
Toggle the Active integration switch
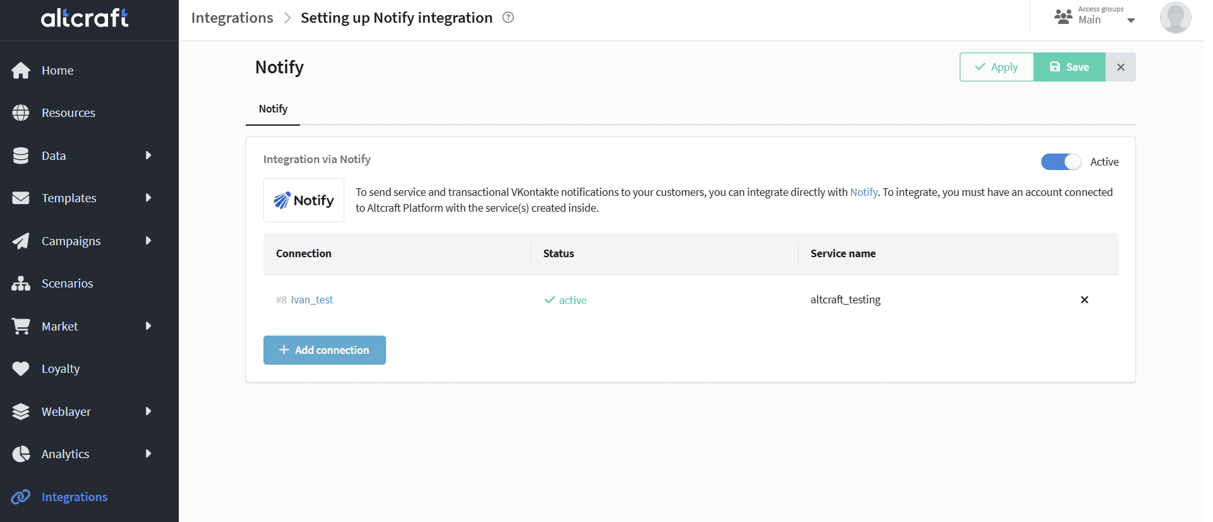click(1061, 162)
